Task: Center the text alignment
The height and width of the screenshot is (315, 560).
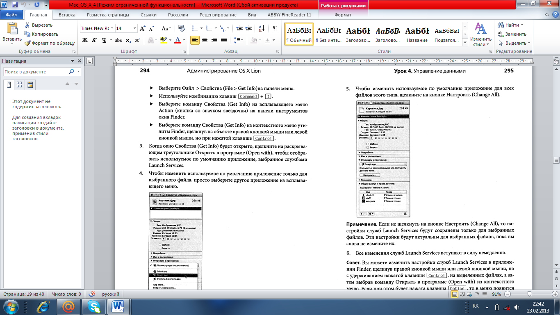Action: point(205,40)
